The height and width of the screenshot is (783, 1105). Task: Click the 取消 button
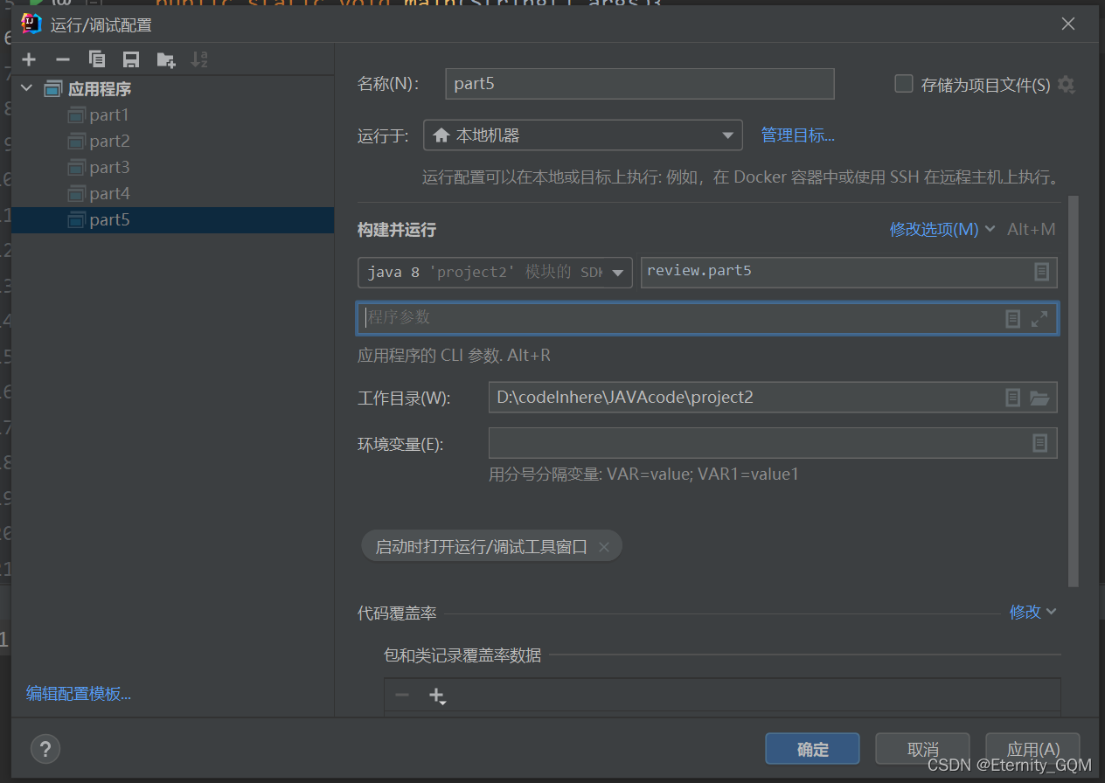pos(922,749)
